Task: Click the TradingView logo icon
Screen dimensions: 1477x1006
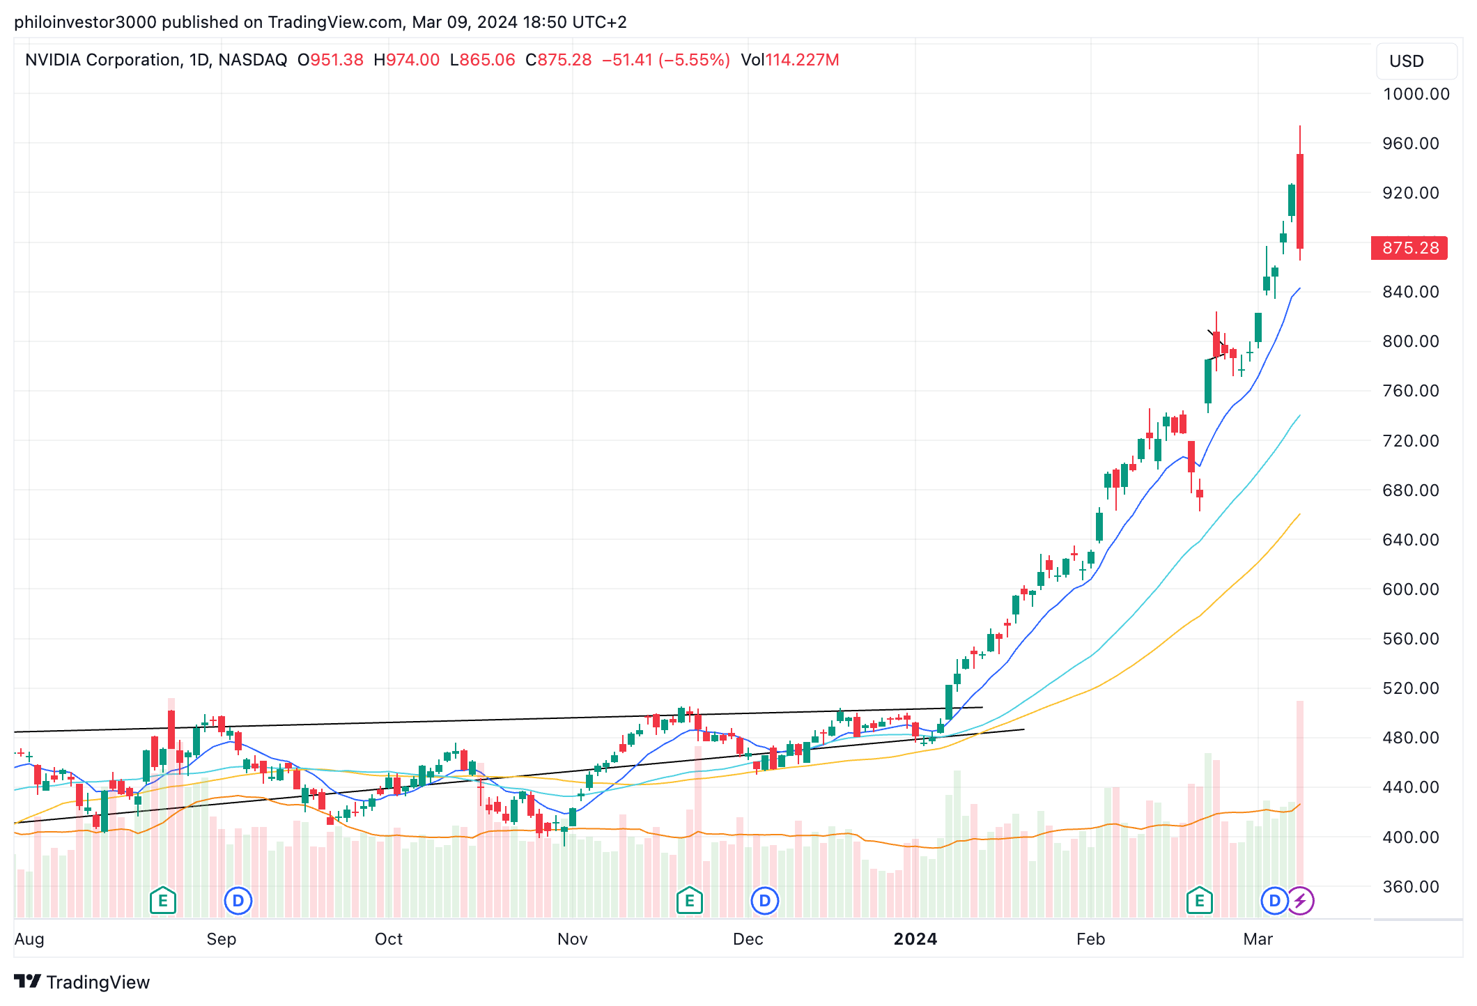Action: tap(28, 982)
